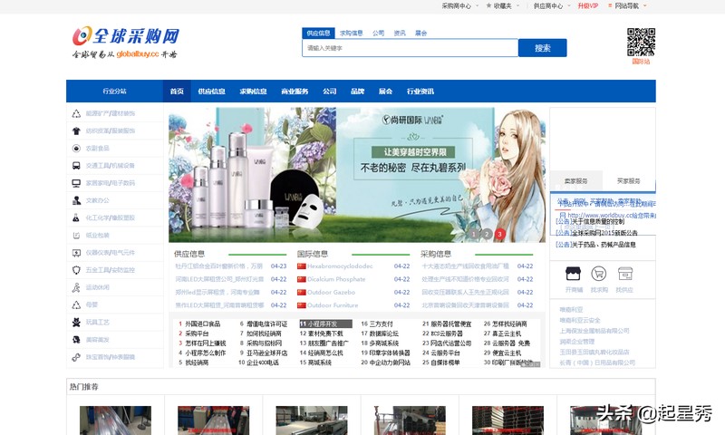Open 行业资讯 in the blue navigation bar
This screenshot has width=725, height=435.
(420, 91)
